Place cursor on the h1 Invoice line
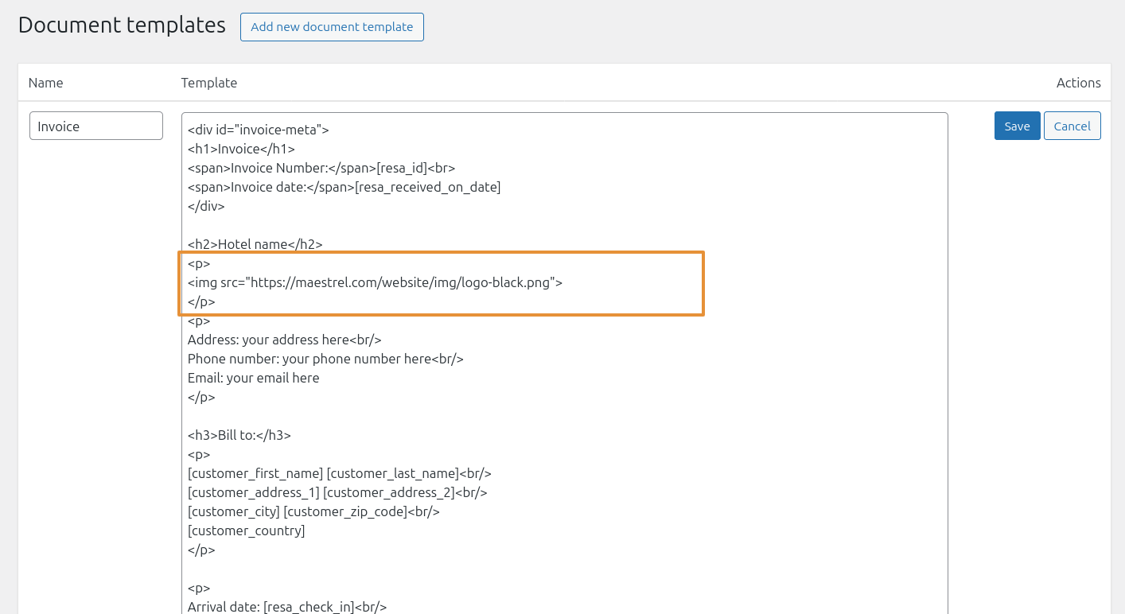The width and height of the screenshot is (1125, 614). pos(241,149)
